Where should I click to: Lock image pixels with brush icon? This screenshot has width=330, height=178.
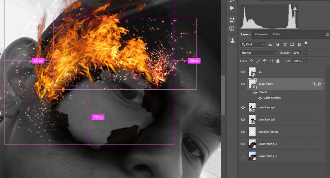coord(258,61)
